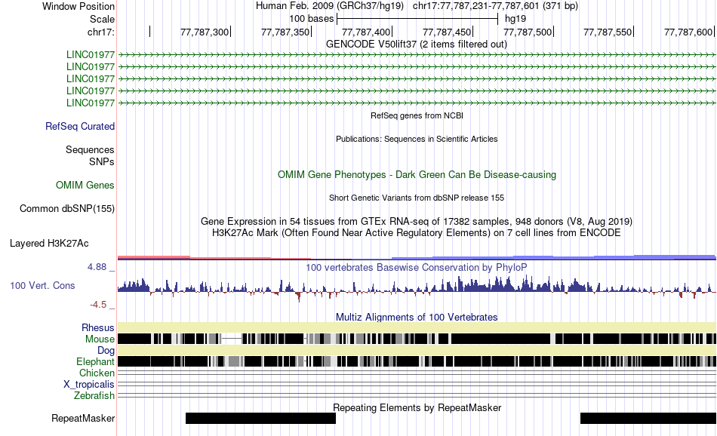Select the fourth LINC01977 transcript label
Screen dimensions: 717x436
[90, 91]
